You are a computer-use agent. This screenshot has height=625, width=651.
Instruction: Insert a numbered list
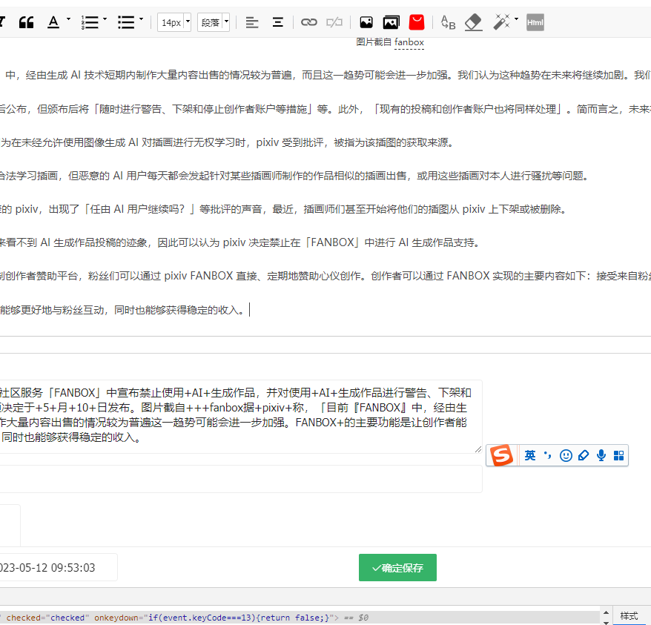(x=90, y=22)
